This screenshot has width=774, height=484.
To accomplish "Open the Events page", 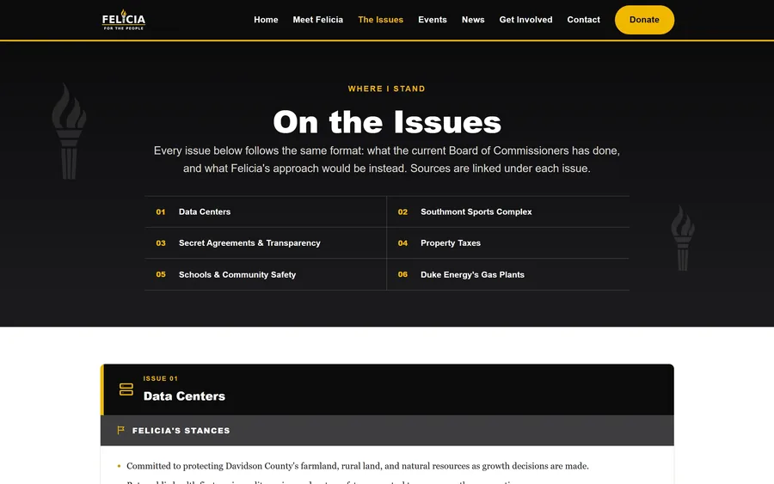I will [x=433, y=20].
